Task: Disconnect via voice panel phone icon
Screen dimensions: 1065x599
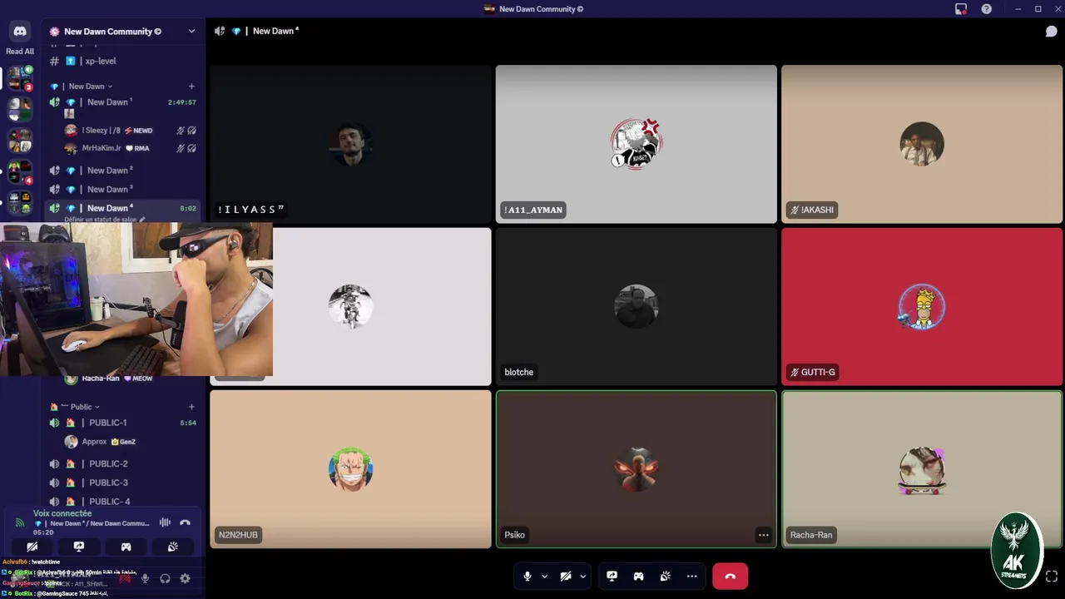Action: tap(185, 522)
